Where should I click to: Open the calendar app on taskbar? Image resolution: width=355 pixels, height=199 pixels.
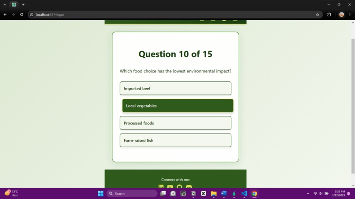click(x=183, y=194)
